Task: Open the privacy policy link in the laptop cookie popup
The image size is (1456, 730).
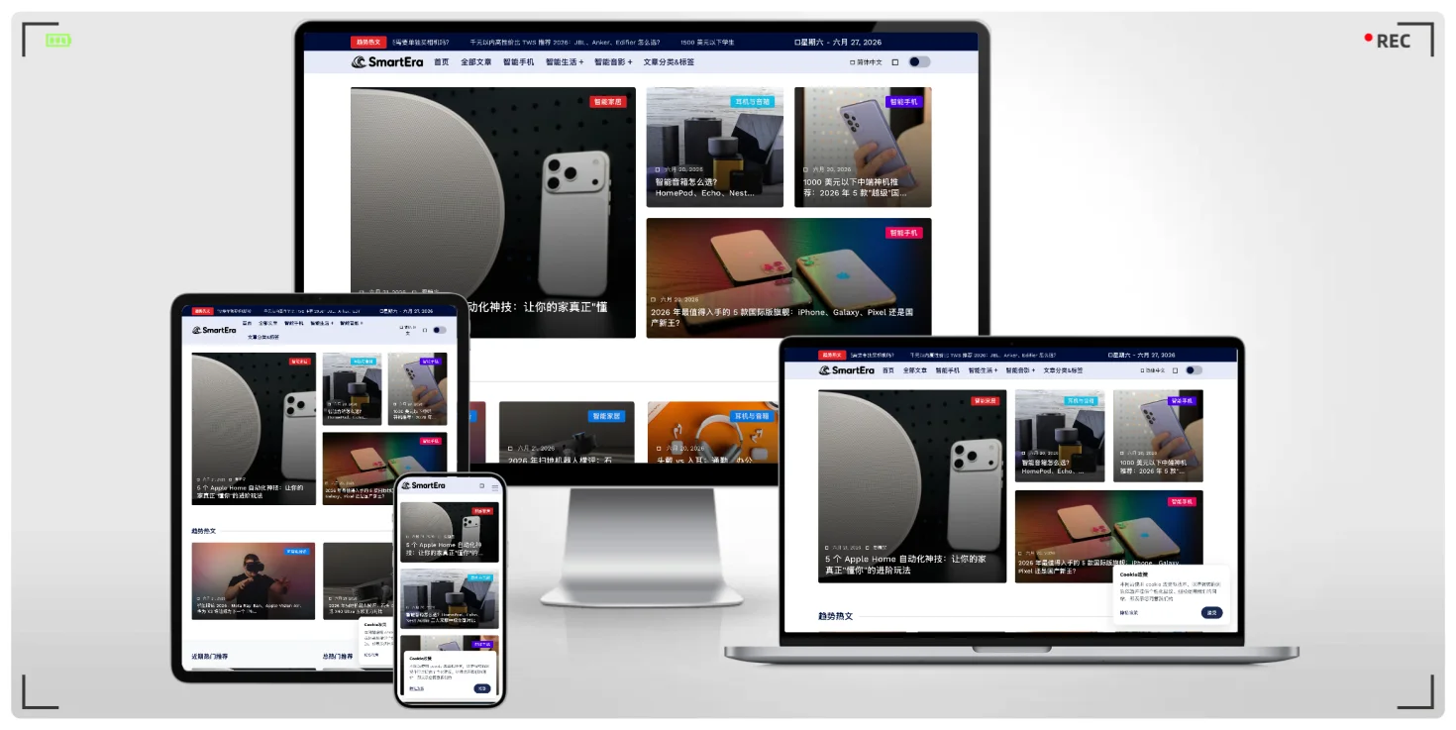Action: (x=1129, y=613)
